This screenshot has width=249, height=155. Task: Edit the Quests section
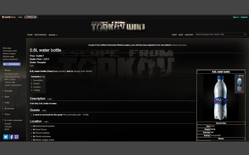tap(44, 110)
